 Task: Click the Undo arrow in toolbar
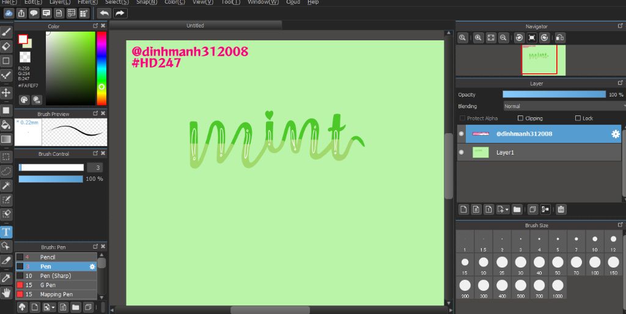[104, 13]
